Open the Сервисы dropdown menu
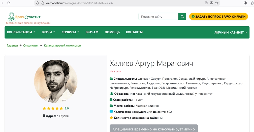Image resolution: width=254 pixels, height=132 pixels. click(70, 32)
